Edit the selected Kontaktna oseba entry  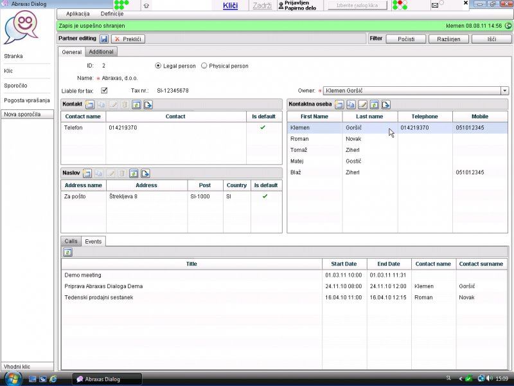[362, 105]
